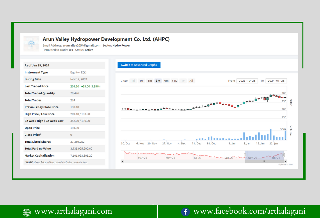Screen dimensions: 320x218
Task: Select the 1d zoom option
Action: tap(133, 81)
